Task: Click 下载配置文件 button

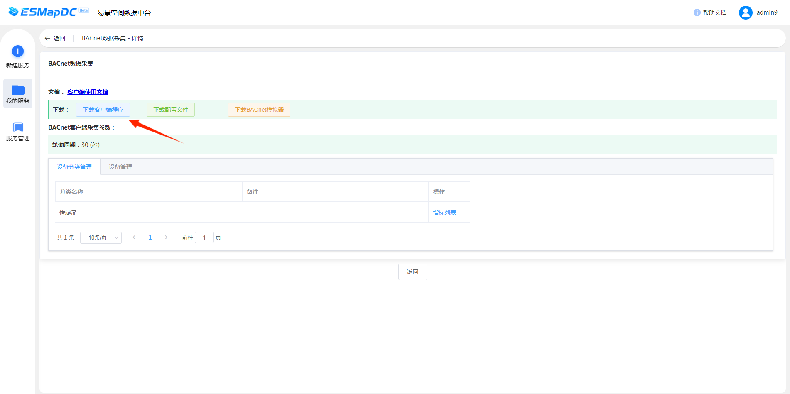Action: pyautogui.click(x=171, y=110)
